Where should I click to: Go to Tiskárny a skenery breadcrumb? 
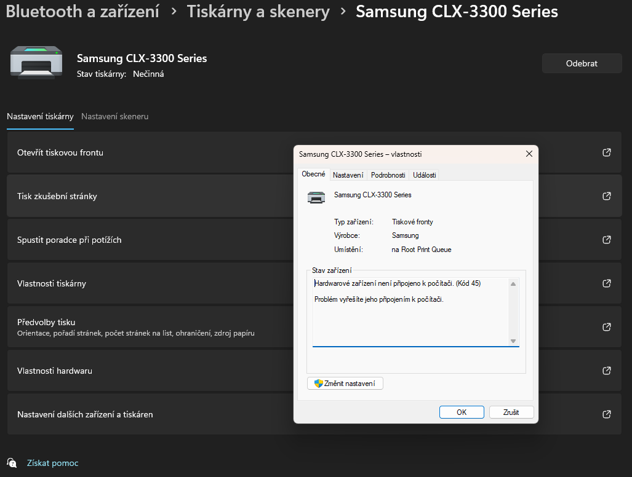[258, 11]
